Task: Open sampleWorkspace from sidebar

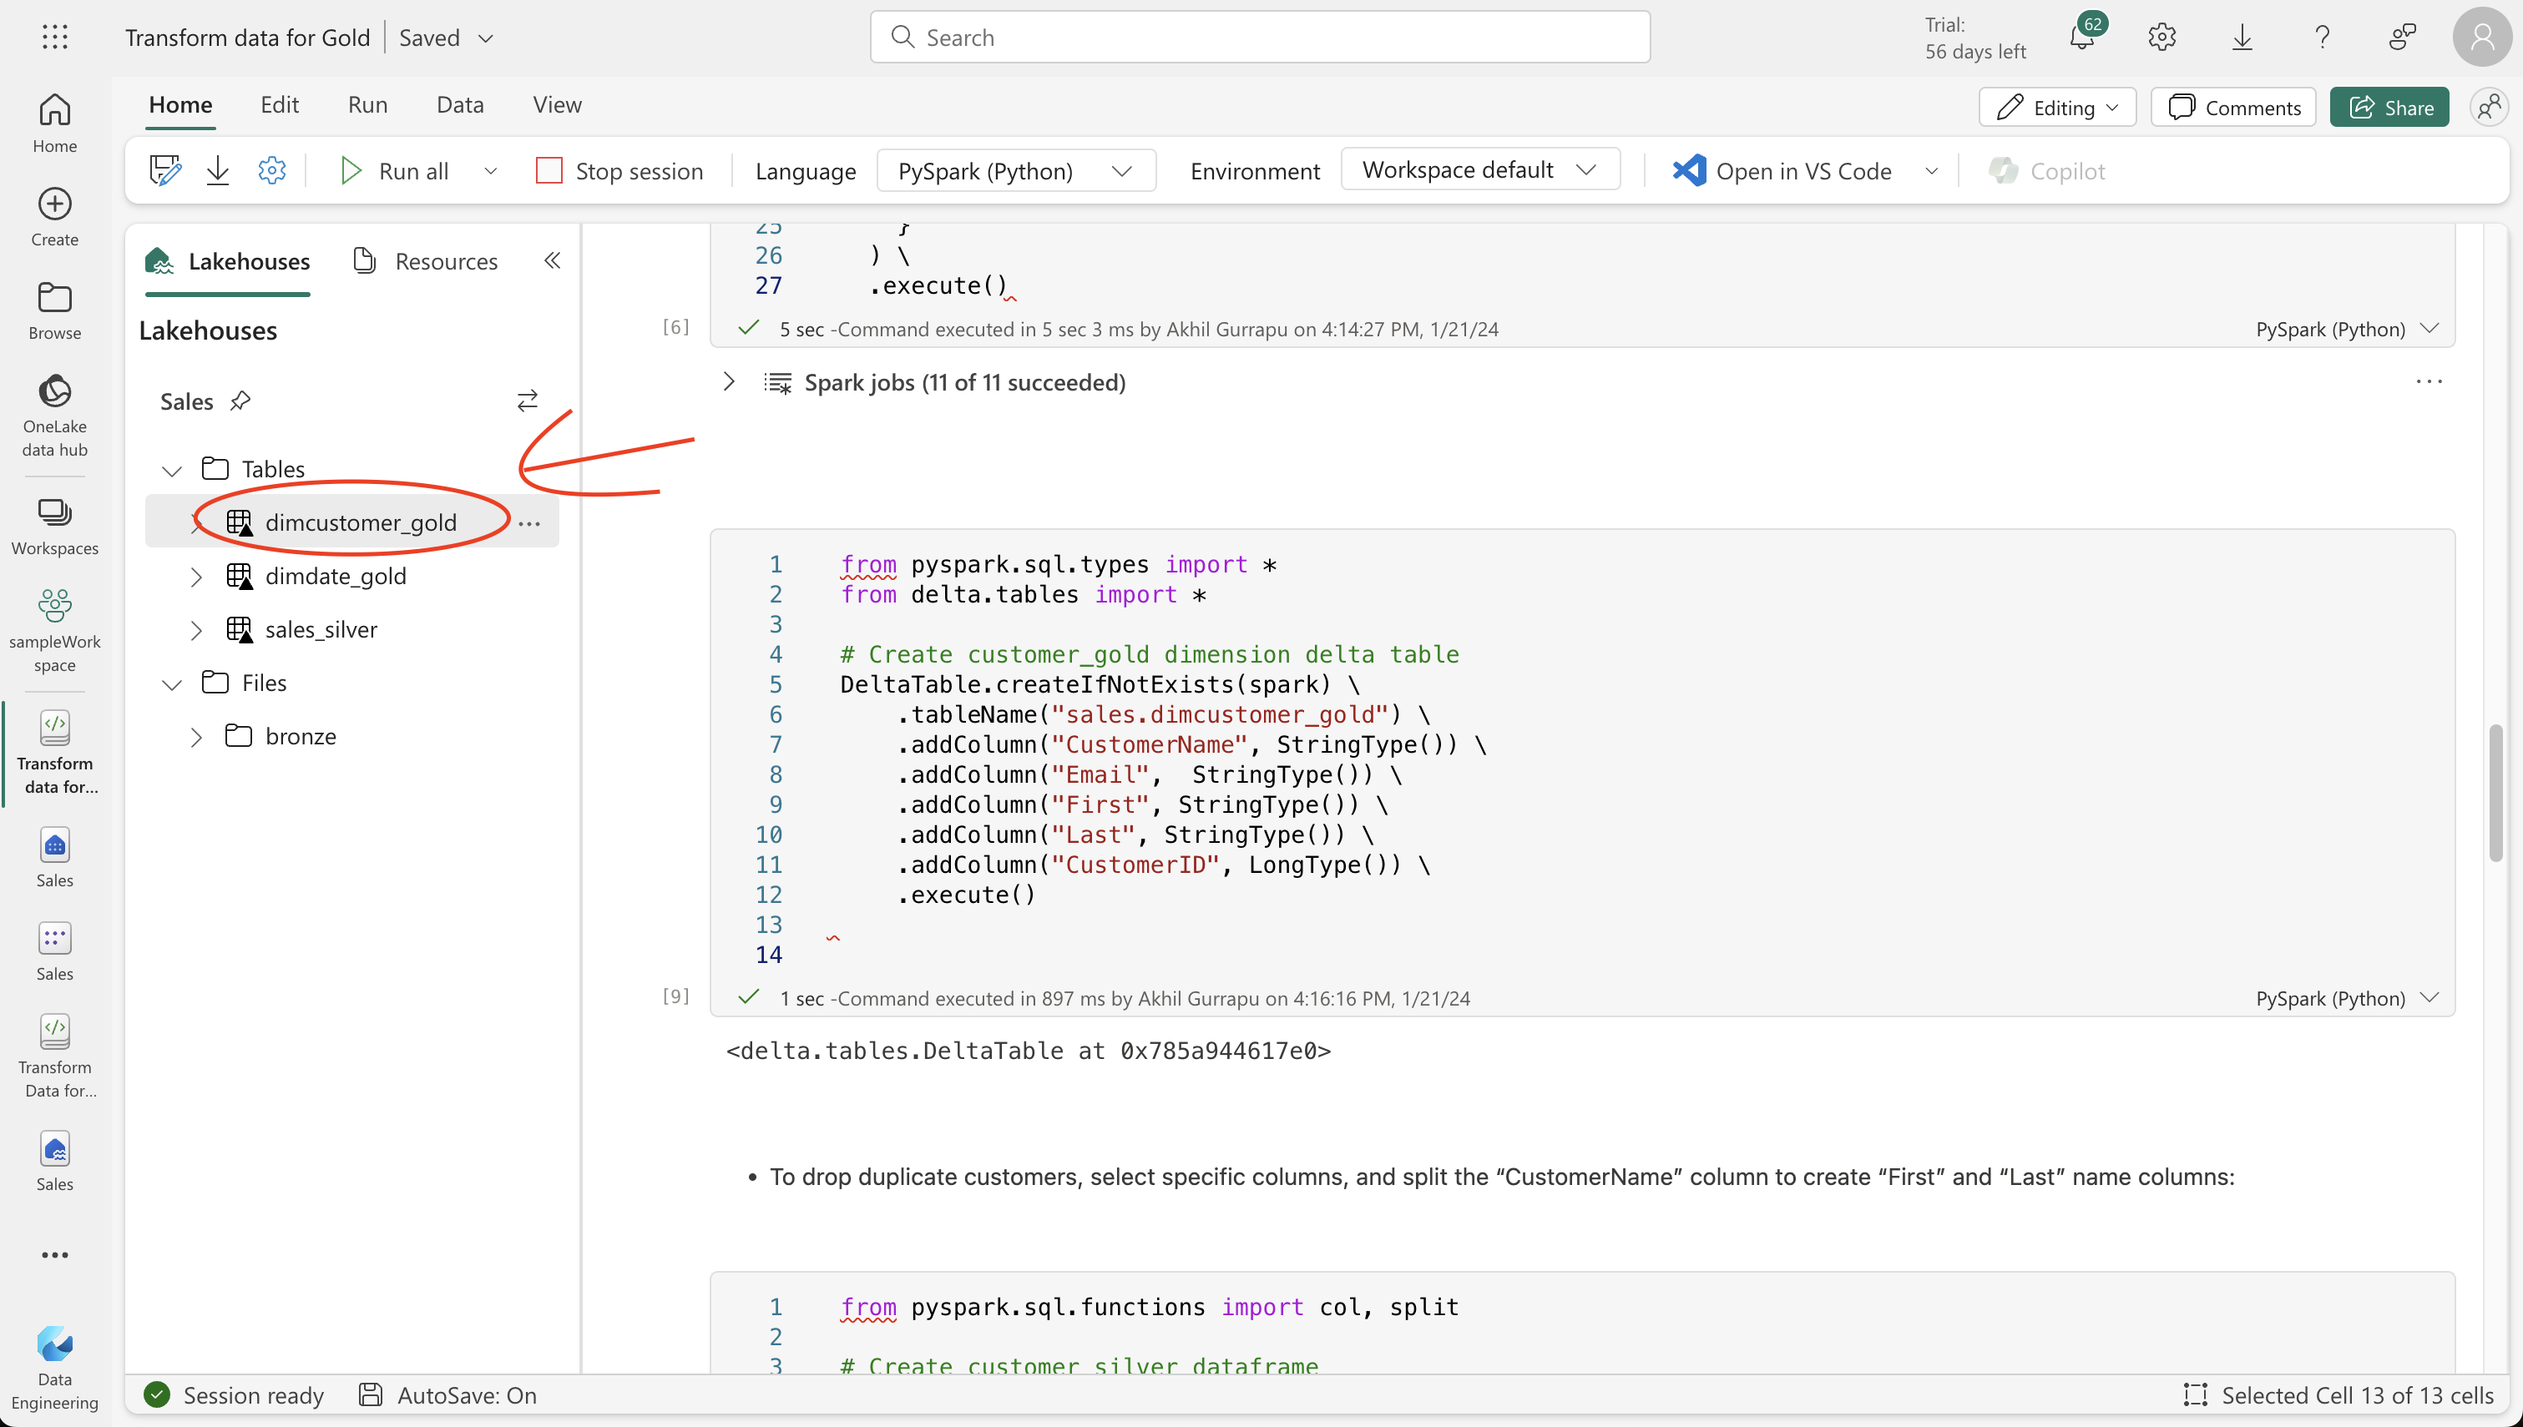Action: click(x=55, y=631)
